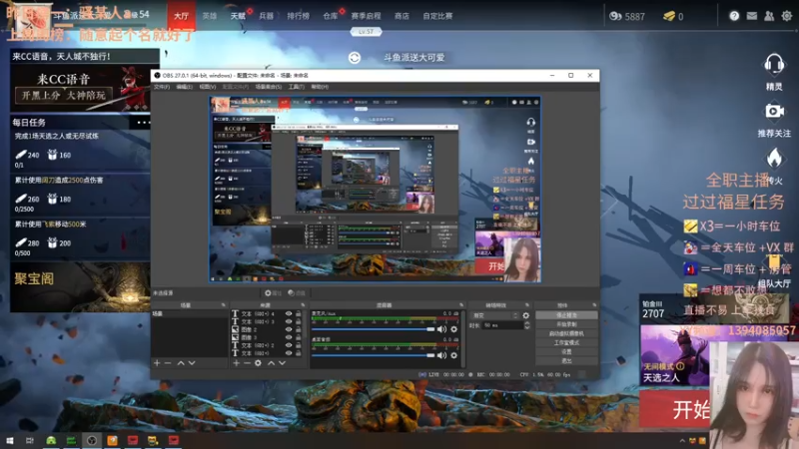Click the 停止推流 button in OBS controls
Image resolution: width=799 pixels, height=449 pixels.
pyautogui.click(x=566, y=315)
